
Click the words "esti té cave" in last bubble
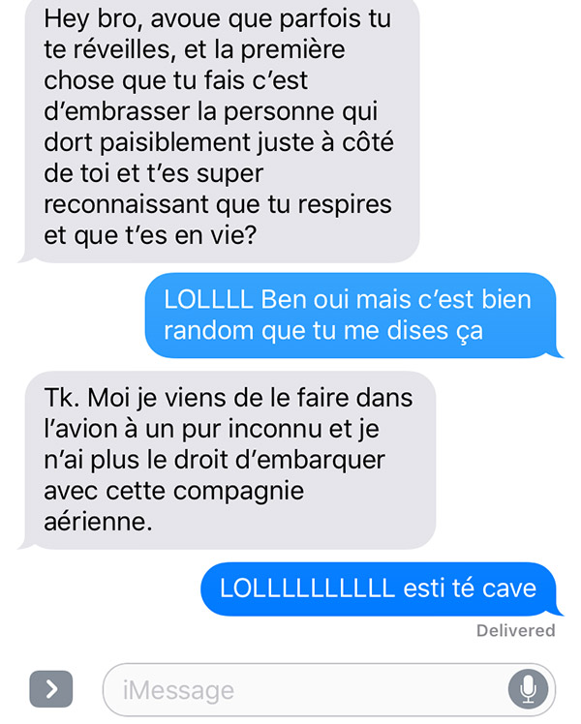click(x=470, y=588)
